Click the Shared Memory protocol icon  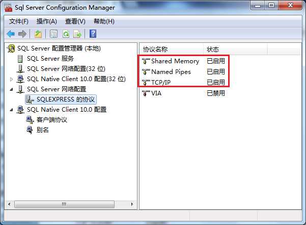click(x=146, y=61)
